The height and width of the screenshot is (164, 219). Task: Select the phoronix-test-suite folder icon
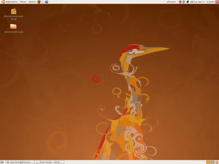pos(13,26)
